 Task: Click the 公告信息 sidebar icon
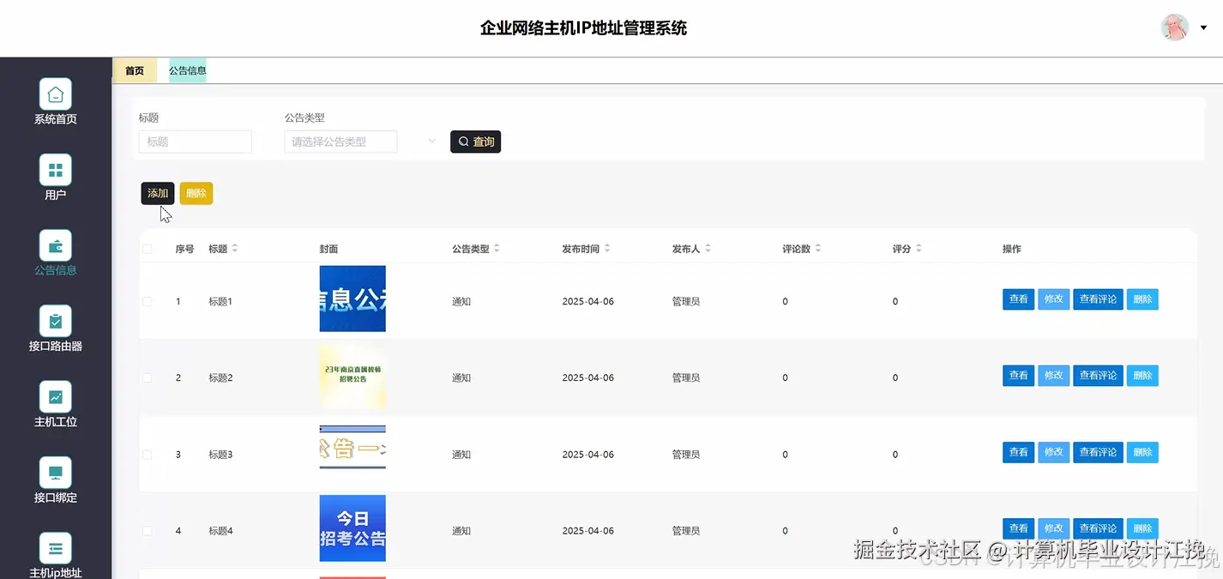click(55, 246)
